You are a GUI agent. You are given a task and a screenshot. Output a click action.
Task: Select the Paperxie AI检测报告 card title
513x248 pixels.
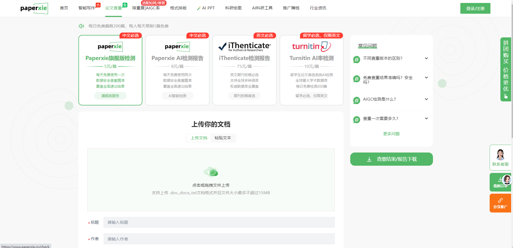(177, 58)
